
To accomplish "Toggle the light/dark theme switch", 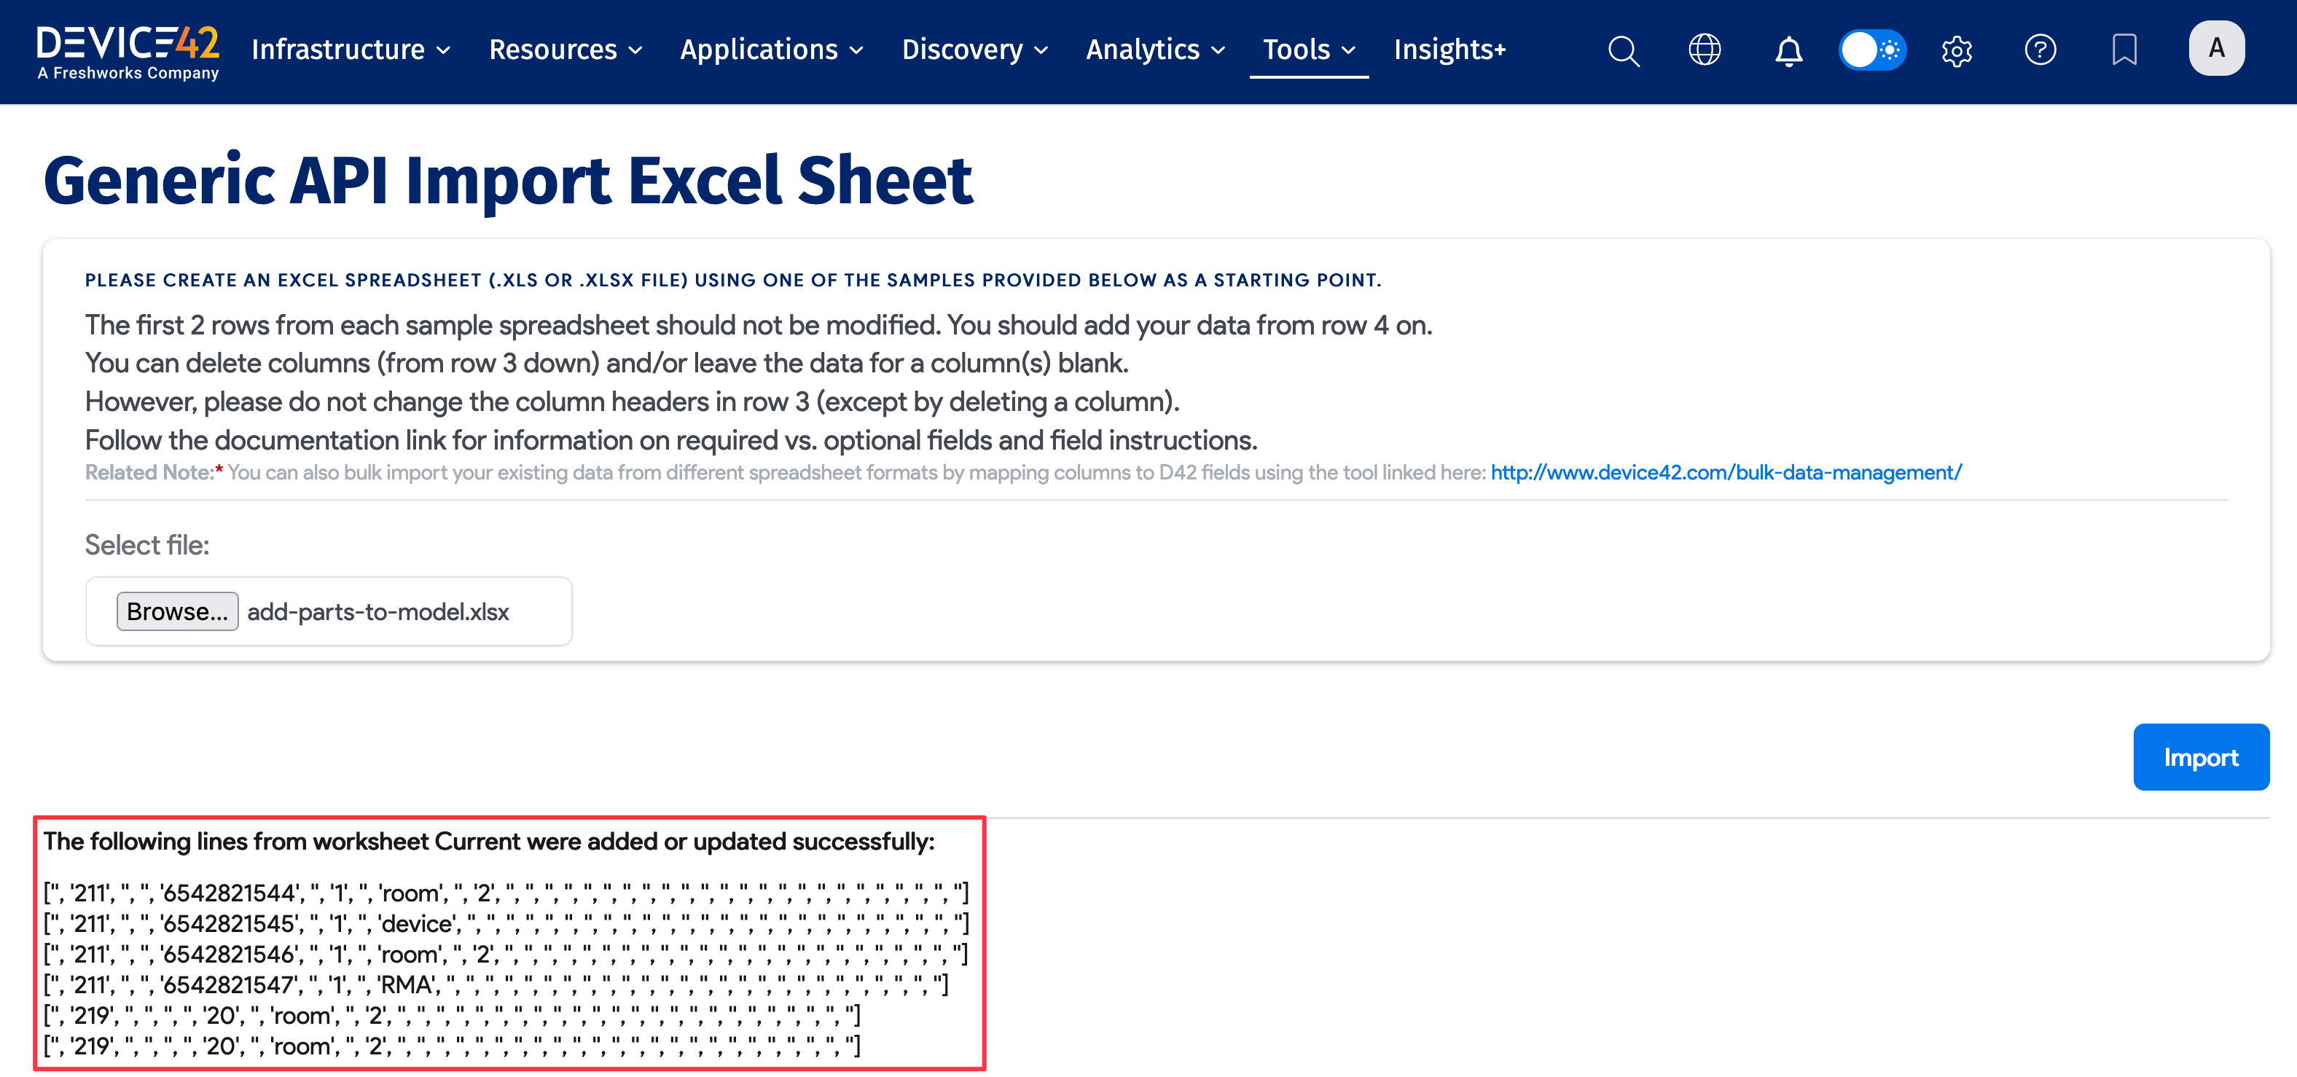I will (1871, 50).
